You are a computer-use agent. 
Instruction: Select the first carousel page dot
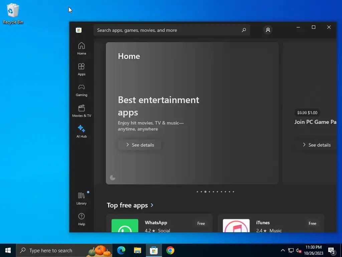197,192
